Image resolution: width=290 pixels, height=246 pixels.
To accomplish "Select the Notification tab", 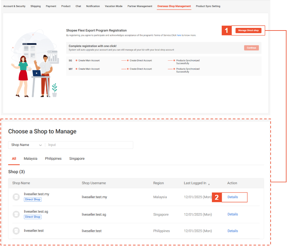I will point(93,6).
